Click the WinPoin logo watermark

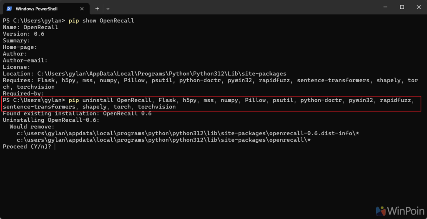[400, 211]
